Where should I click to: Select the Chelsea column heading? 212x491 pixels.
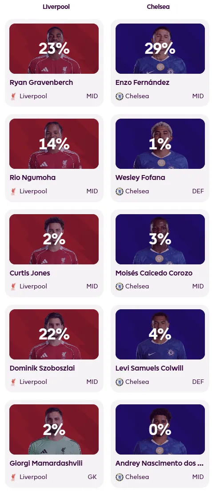click(158, 7)
